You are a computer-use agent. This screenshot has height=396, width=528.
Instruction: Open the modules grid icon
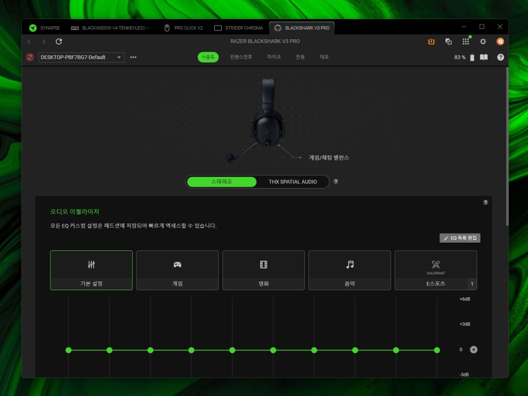pyautogui.click(x=466, y=41)
